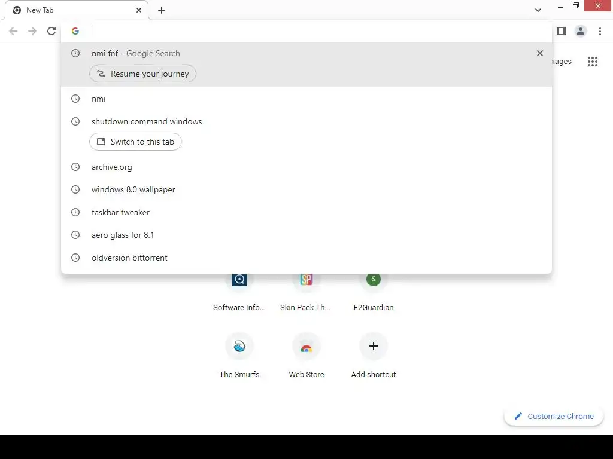Open the Skin Pack Th... shortcut tile
The image size is (613, 459).
coord(306,291)
